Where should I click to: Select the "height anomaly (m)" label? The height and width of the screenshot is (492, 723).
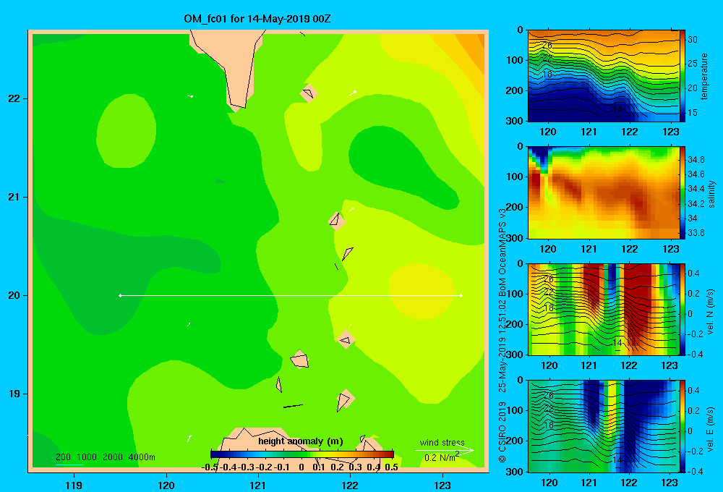301,441
